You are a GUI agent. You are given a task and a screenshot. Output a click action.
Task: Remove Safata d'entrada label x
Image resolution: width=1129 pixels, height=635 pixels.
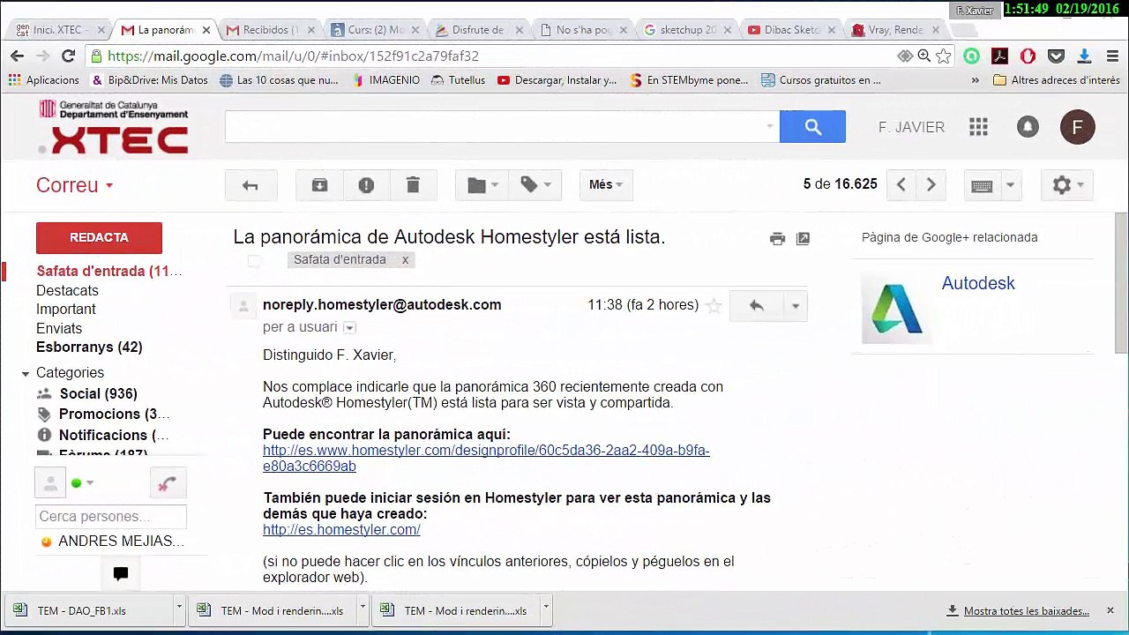[x=405, y=259]
